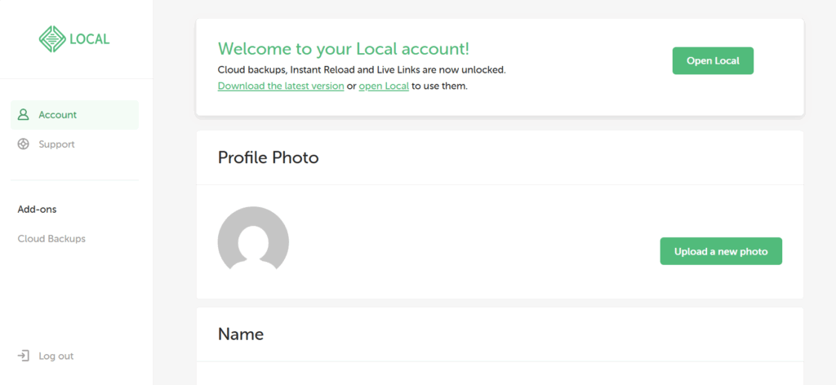The image size is (836, 385).
Task: Follow the underlined open Local link
Action: click(384, 86)
